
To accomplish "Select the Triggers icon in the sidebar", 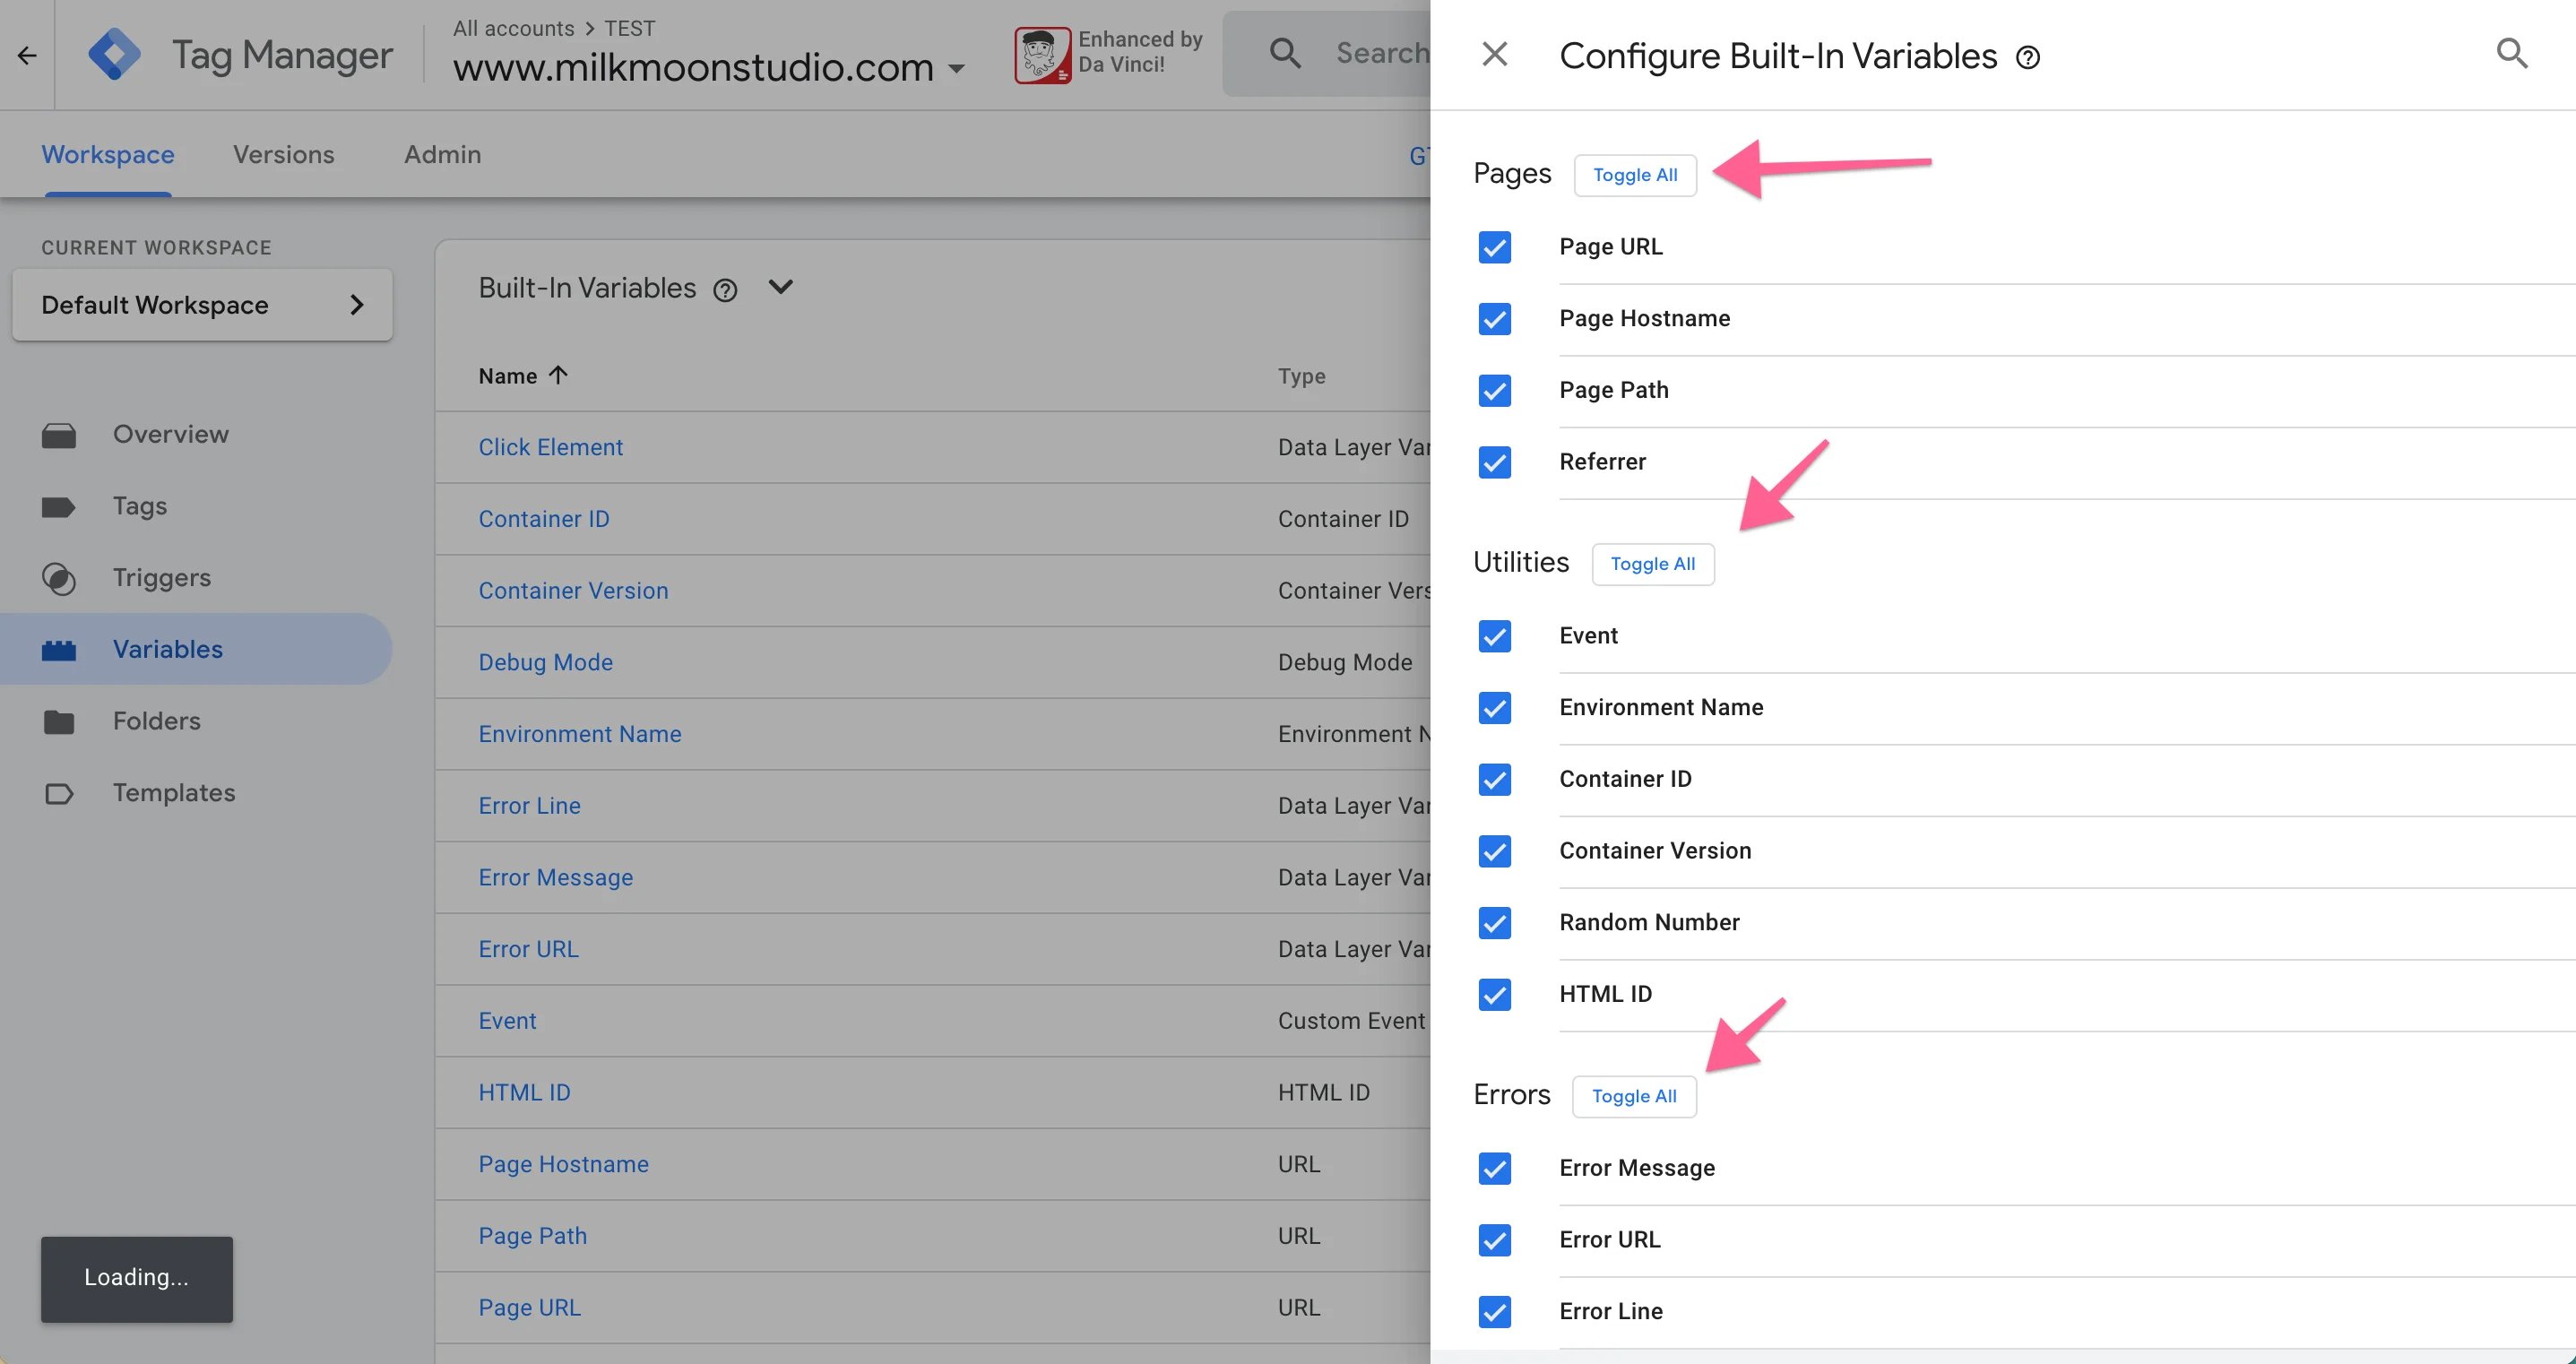I will (59, 578).
